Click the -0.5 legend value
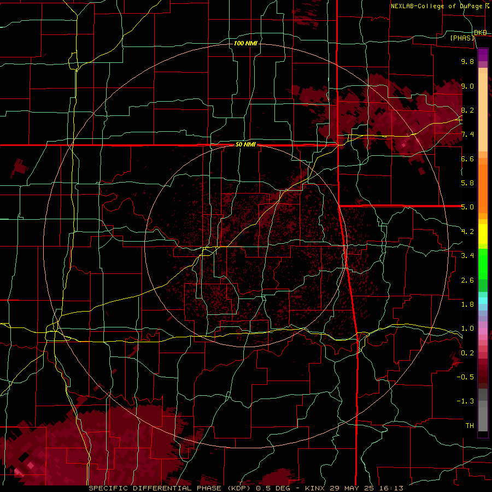Screen dimensions: 492x492 tap(465, 377)
